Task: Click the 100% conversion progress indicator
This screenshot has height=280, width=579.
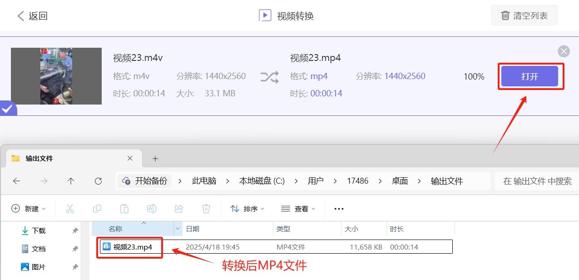Action: (x=474, y=76)
